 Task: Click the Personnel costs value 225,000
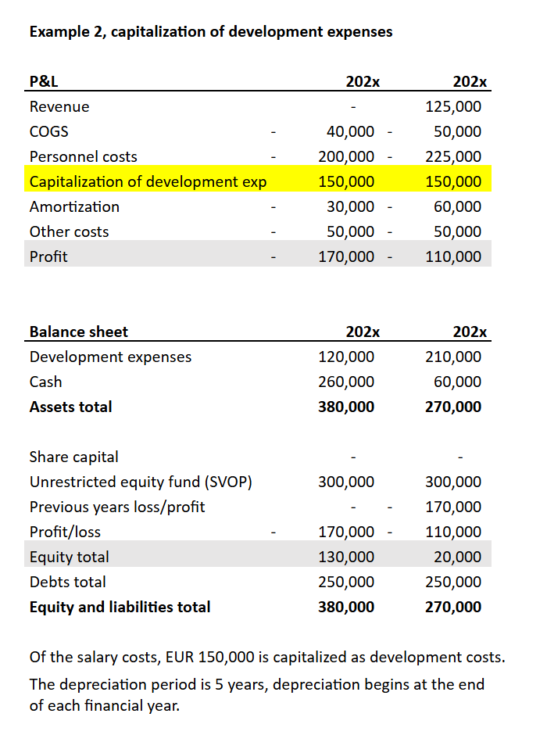click(453, 156)
